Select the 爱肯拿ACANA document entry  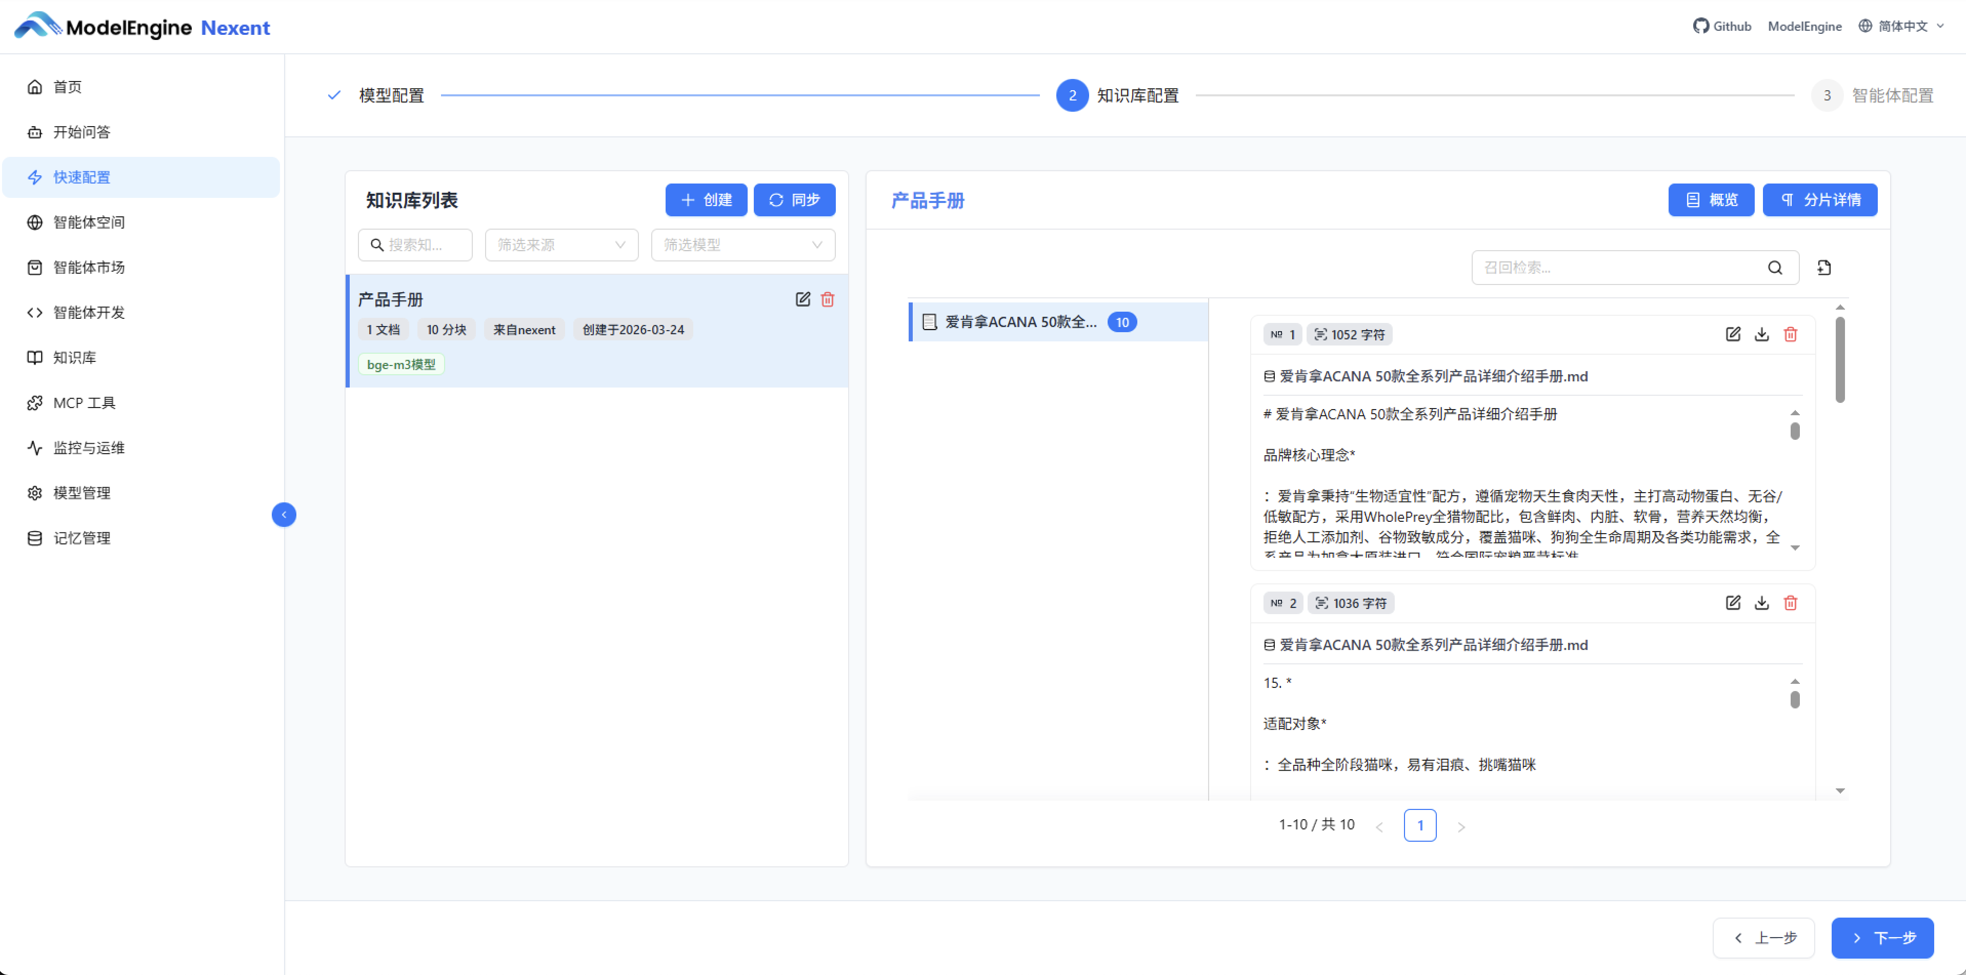(x=1022, y=322)
